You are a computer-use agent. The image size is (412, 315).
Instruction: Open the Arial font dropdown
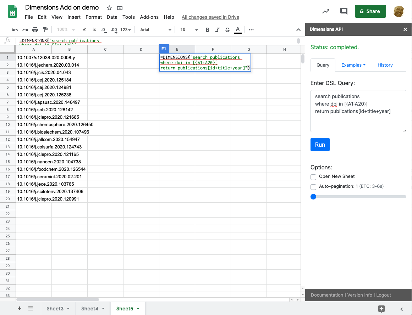[x=155, y=30]
